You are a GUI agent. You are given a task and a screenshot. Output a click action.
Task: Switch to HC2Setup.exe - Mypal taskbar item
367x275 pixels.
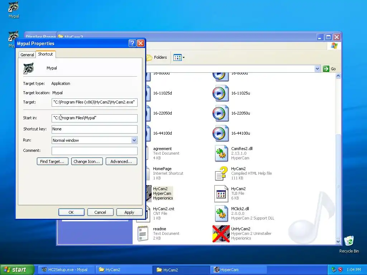pyautogui.click(x=66, y=270)
